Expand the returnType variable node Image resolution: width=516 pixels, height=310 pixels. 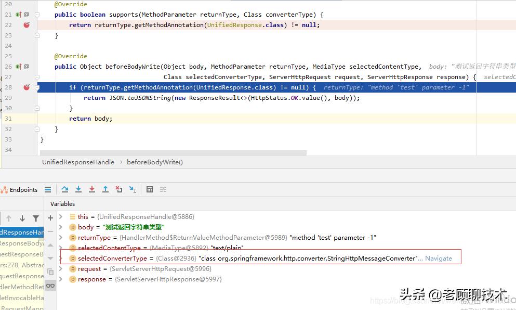(x=61, y=238)
